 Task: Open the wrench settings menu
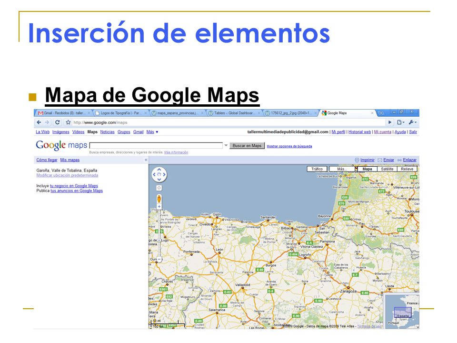412,122
